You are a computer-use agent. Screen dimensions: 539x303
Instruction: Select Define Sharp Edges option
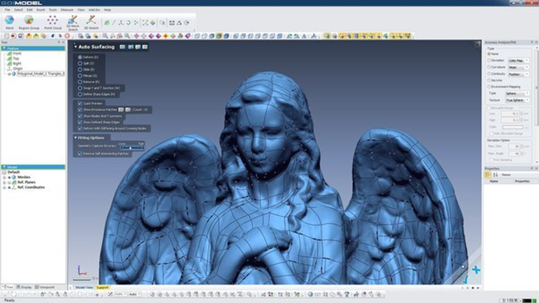click(80, 94)
